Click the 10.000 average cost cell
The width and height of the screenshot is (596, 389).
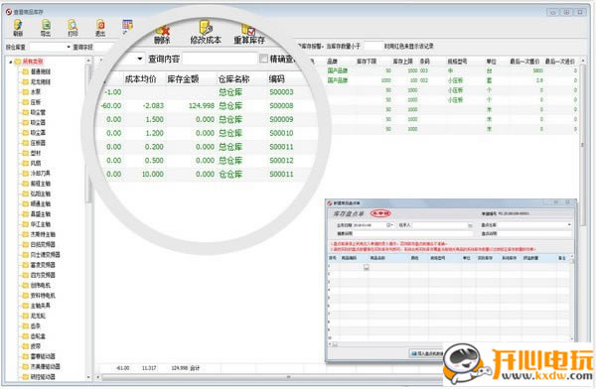pos(153,175)
